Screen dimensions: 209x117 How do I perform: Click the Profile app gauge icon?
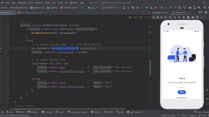(146, 8)
